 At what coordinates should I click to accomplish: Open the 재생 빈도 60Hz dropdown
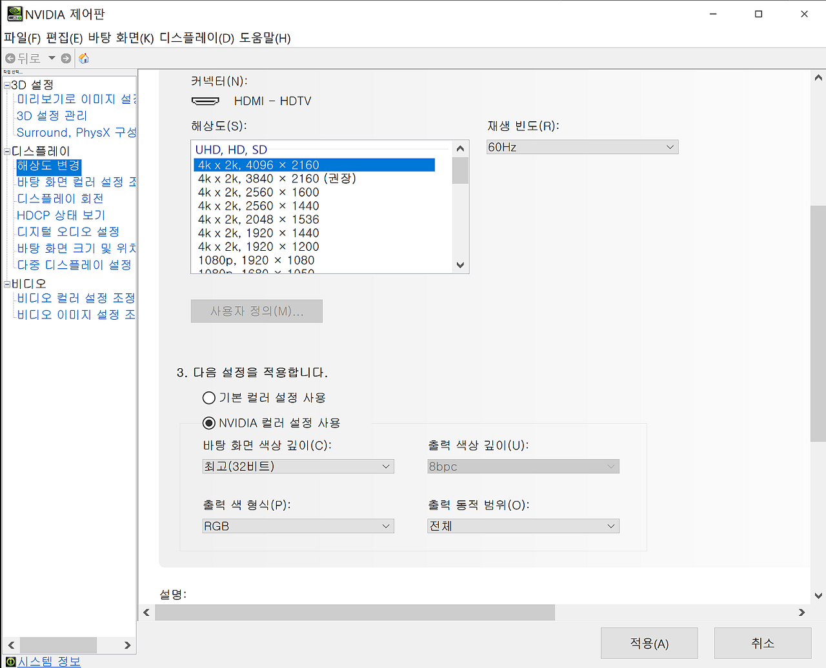583,147
